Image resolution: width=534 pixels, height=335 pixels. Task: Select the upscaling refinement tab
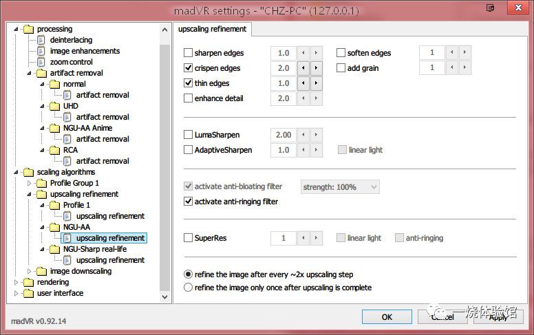[212, 29]
